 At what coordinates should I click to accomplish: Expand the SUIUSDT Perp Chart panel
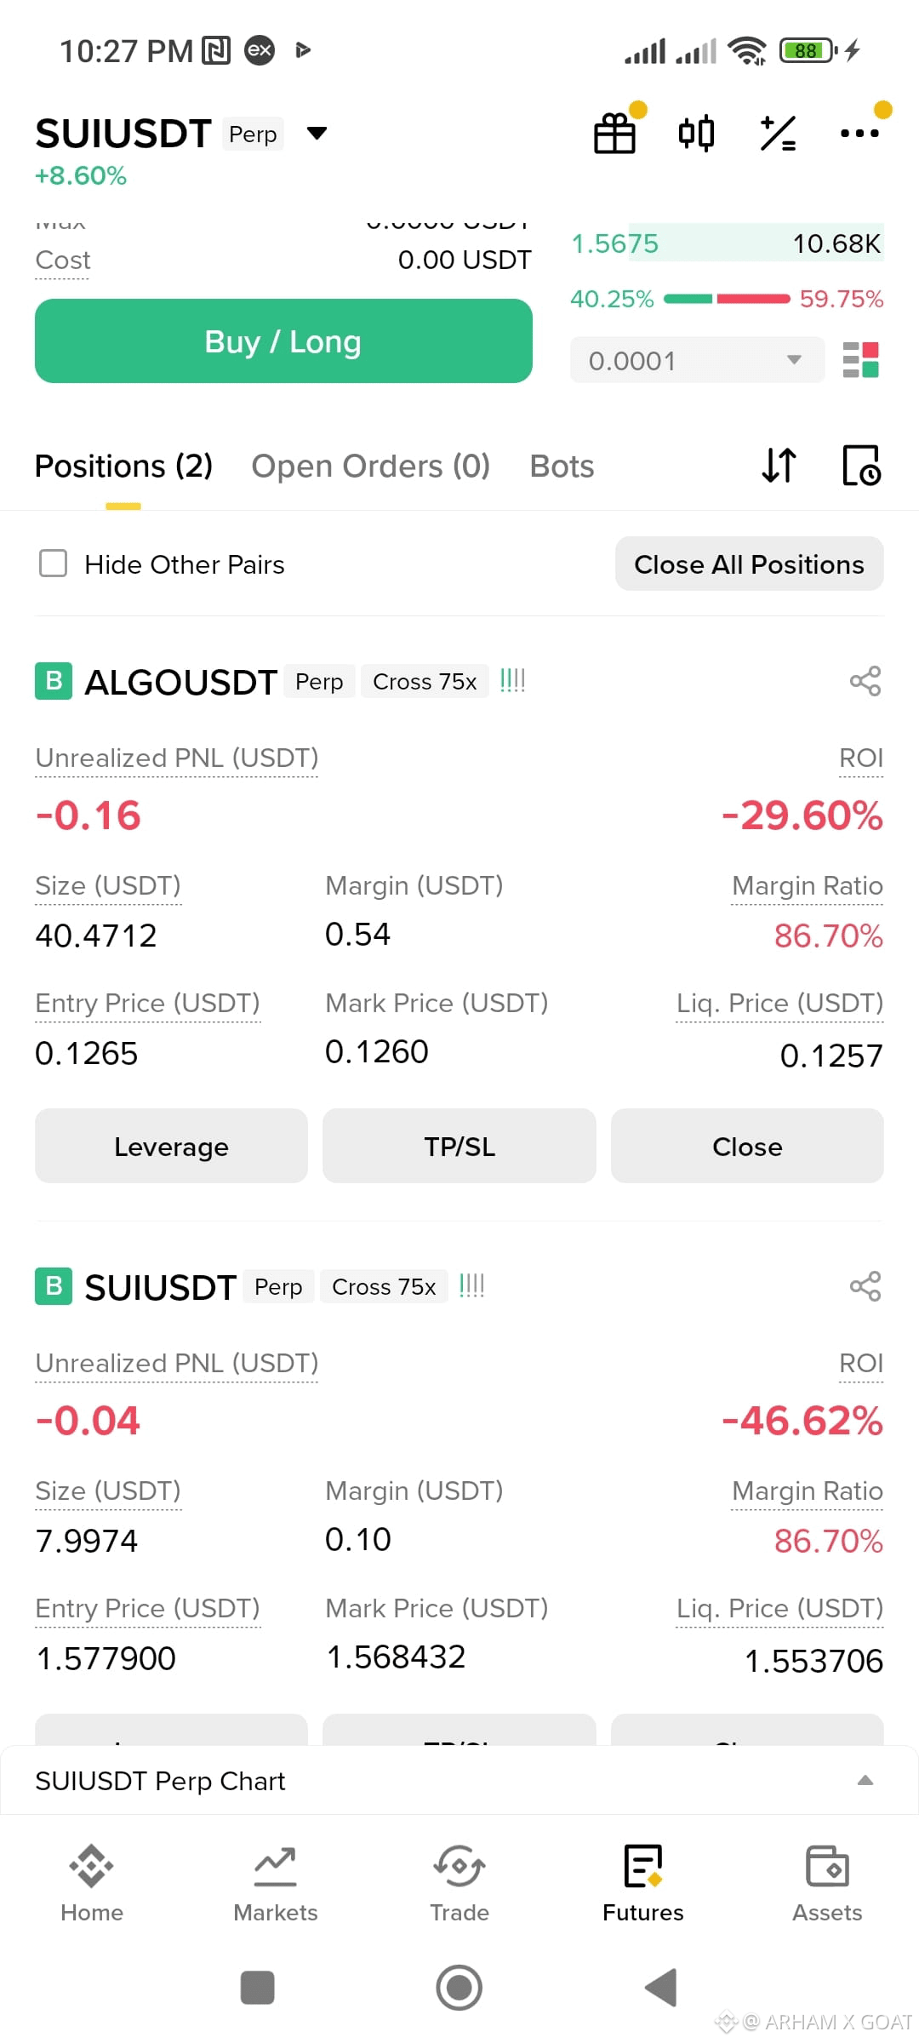coord(459,1781)
